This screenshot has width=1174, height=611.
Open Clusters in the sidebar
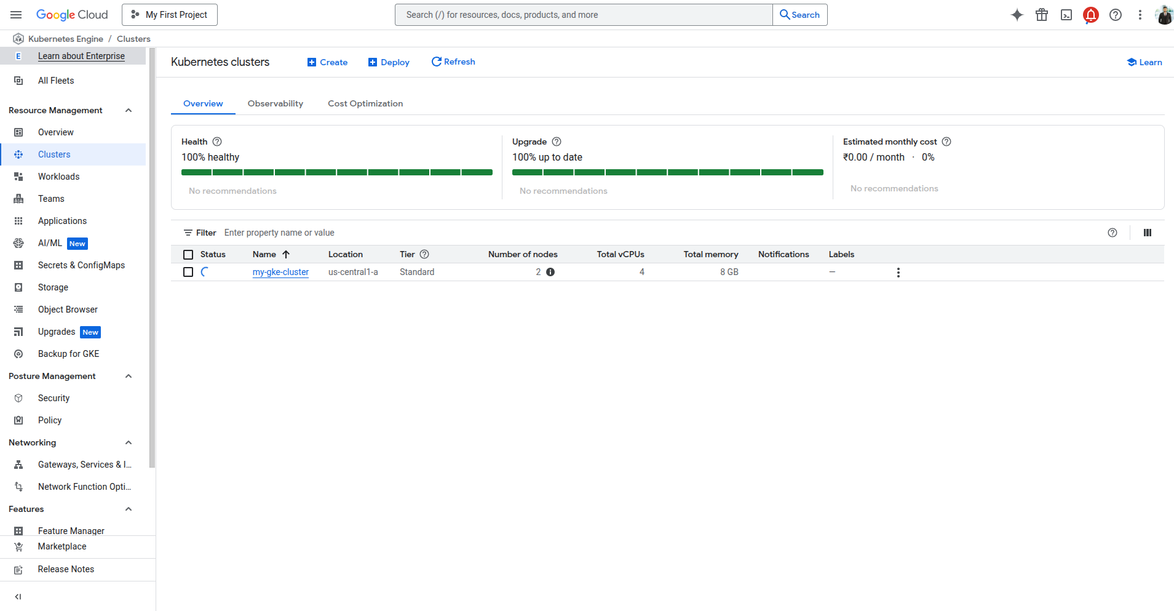(x=73, y=154)
